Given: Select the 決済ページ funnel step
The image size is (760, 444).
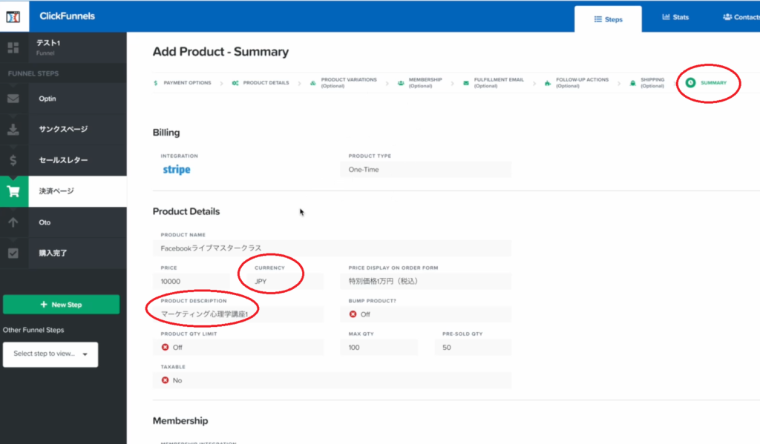Looking at the screenshot, I should tap(64, 191).
